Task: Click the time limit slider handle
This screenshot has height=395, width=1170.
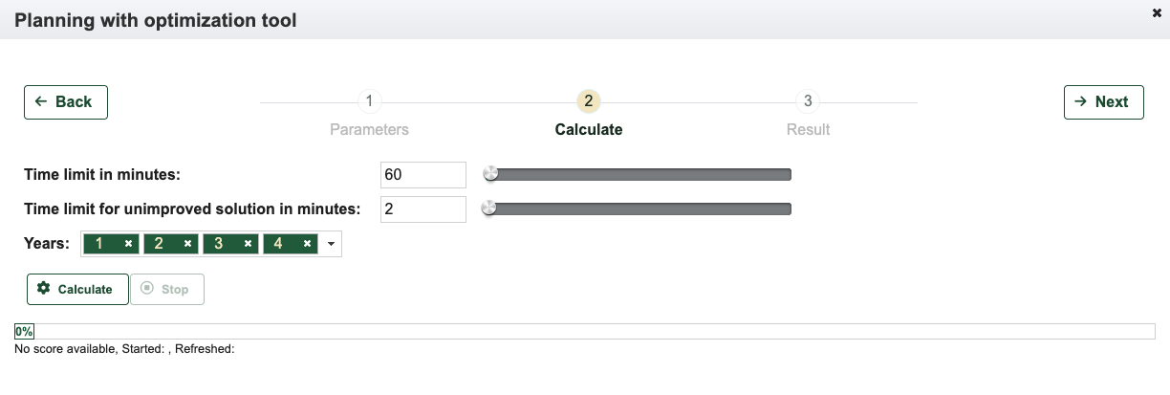Action: pyautogui.click(x=490, y=173)
